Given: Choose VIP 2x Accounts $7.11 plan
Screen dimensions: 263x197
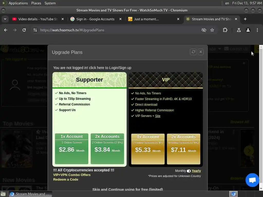Looking at the screenshot, I should coord(183,149).
